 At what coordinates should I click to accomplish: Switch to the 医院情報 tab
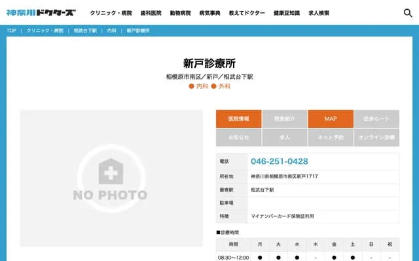tap(238, 119)
